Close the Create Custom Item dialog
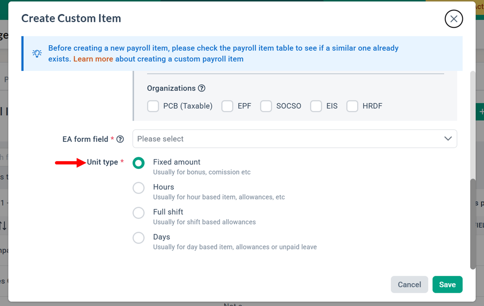The width and height of the screenshot is (484, 306). [454, 19]
